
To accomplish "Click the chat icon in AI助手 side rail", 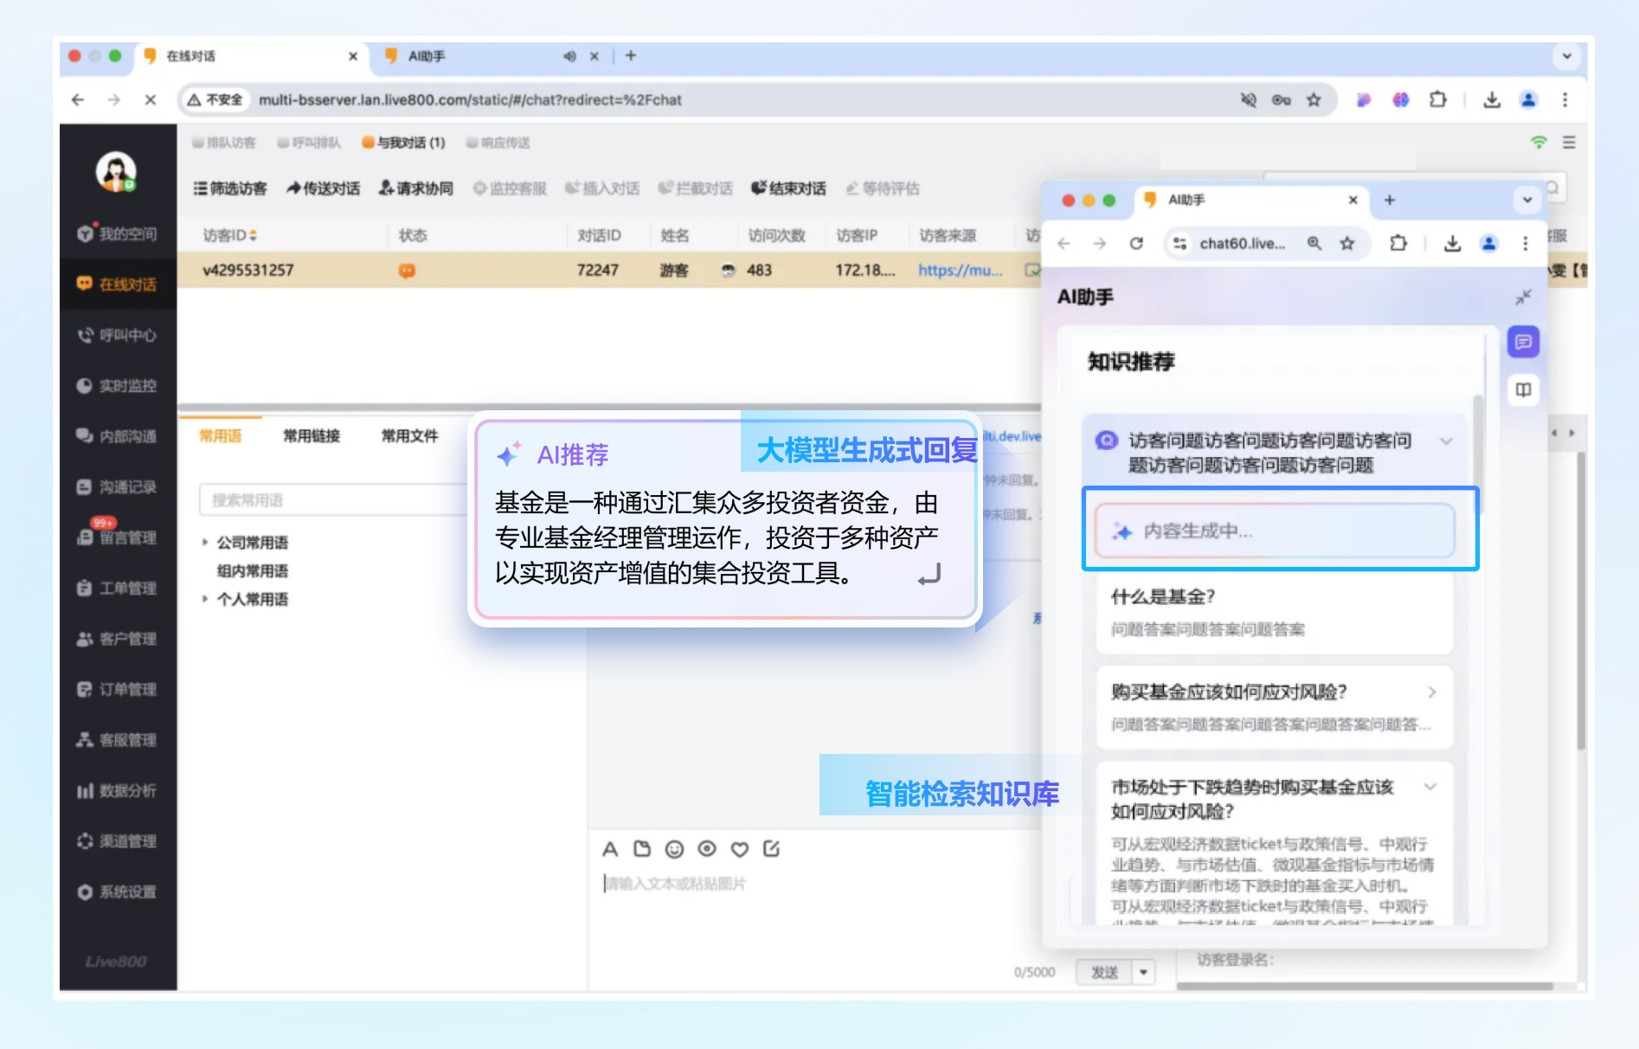I will click(1523, 342).
